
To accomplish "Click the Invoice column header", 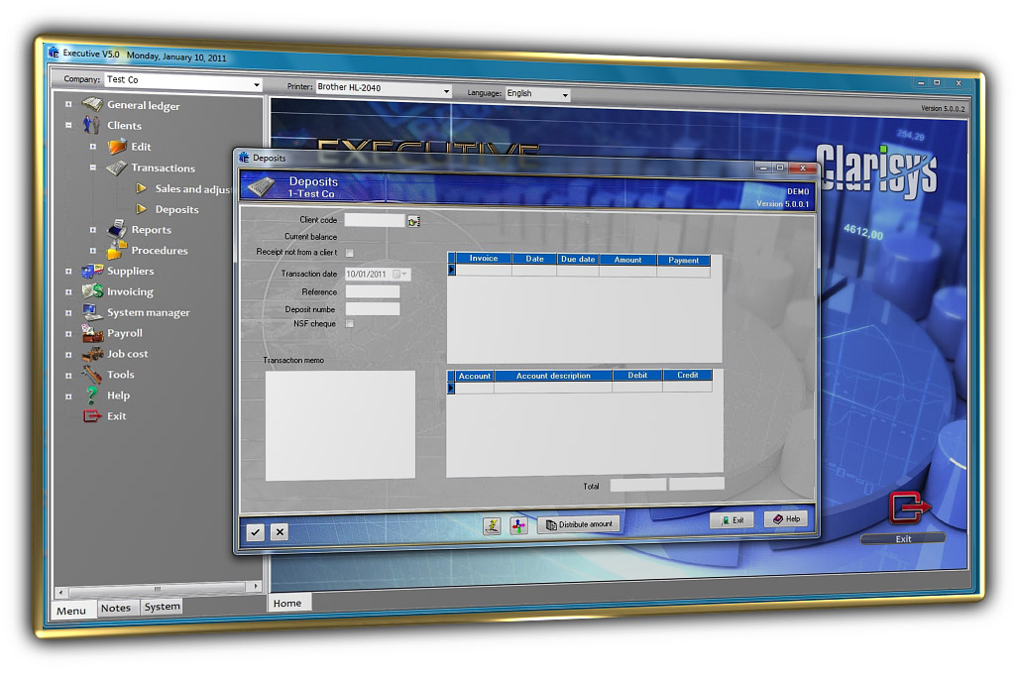I will (x=484, y=259).
